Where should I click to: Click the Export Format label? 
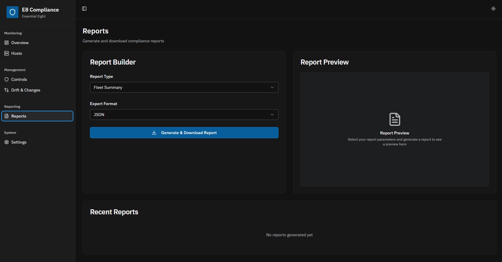(104, 104)
